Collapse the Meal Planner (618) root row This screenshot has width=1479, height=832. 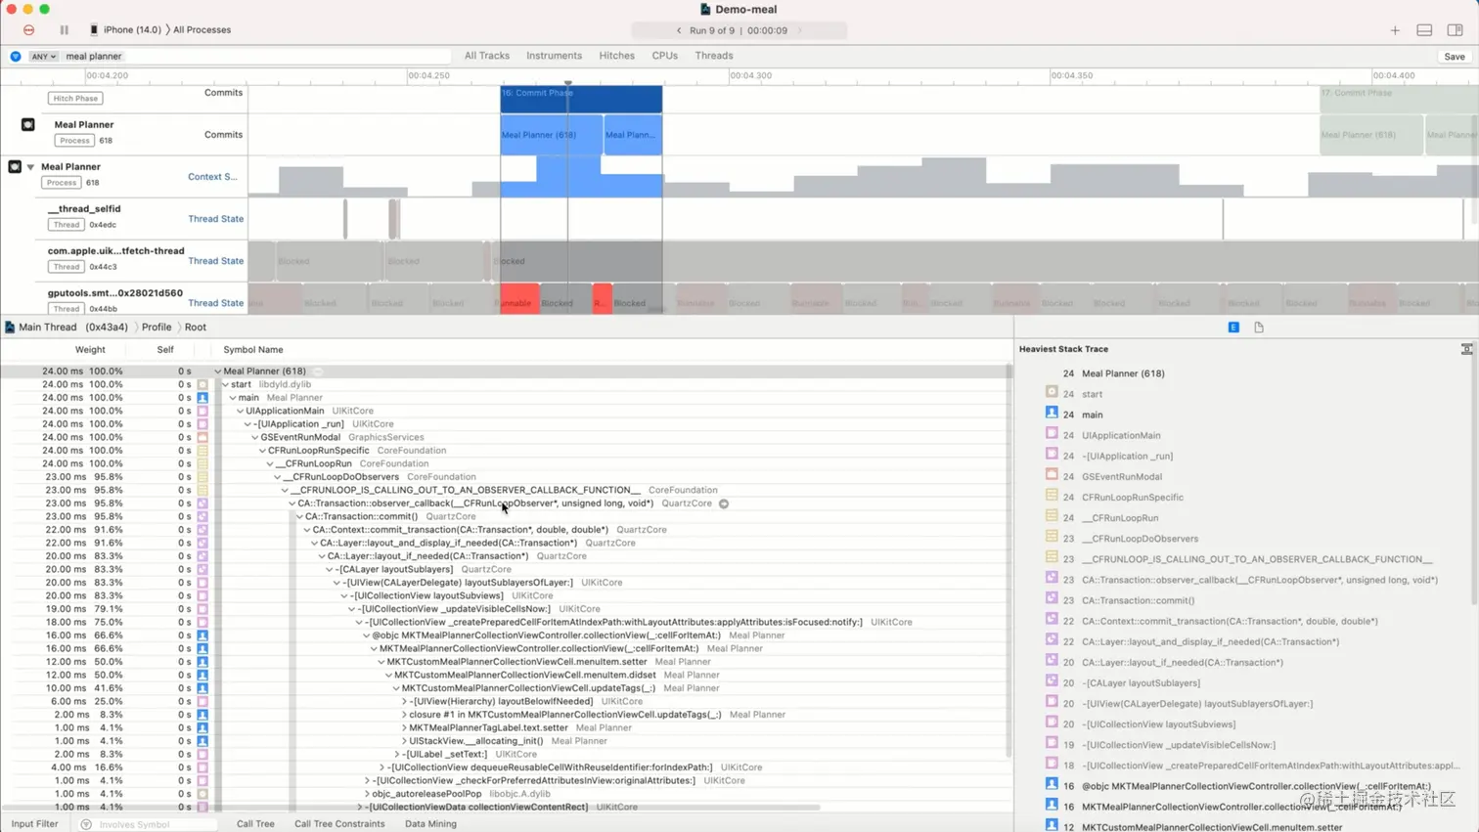(217, 372)
